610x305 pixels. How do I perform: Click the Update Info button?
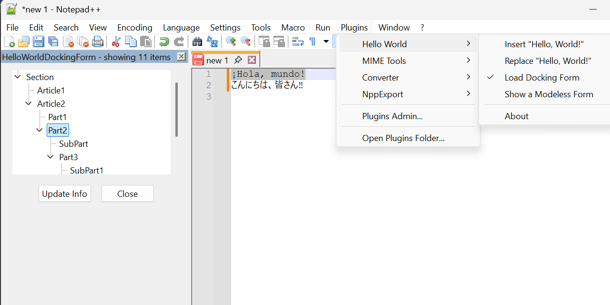click(65, 193)
